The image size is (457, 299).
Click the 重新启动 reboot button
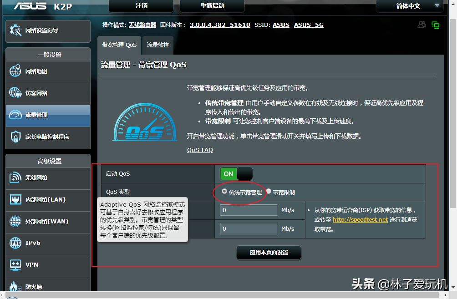[x=212, y=6]
